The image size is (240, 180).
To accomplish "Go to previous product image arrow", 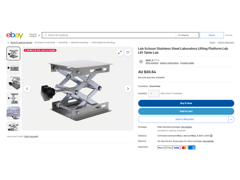I will (x=27, y=89).
